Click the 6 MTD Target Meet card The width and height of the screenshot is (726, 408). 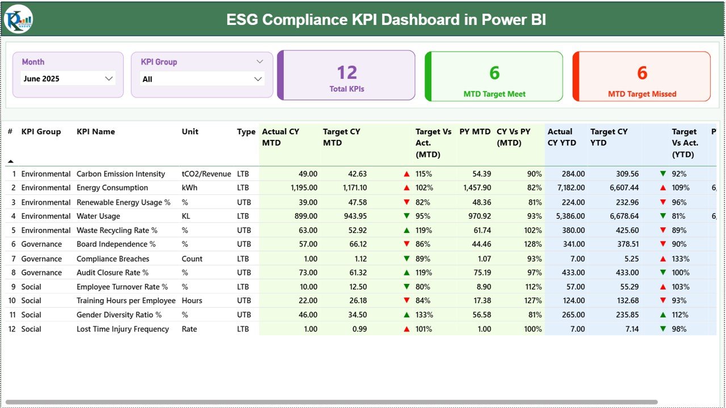click(x=493, y=75)
